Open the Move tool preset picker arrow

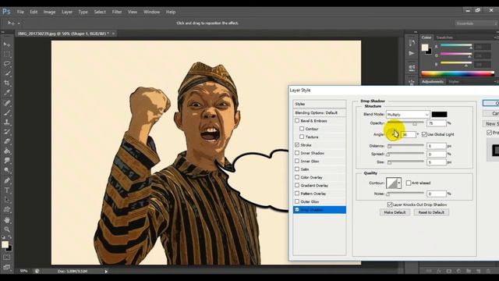pos(19,23)
